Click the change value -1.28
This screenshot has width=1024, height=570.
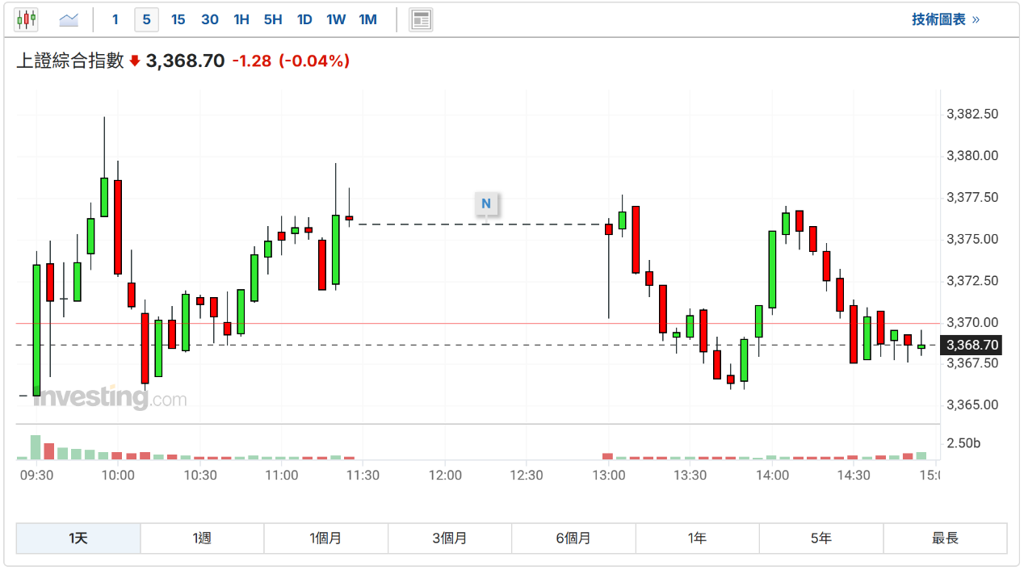pyautogui.click(x=252, y=61)
